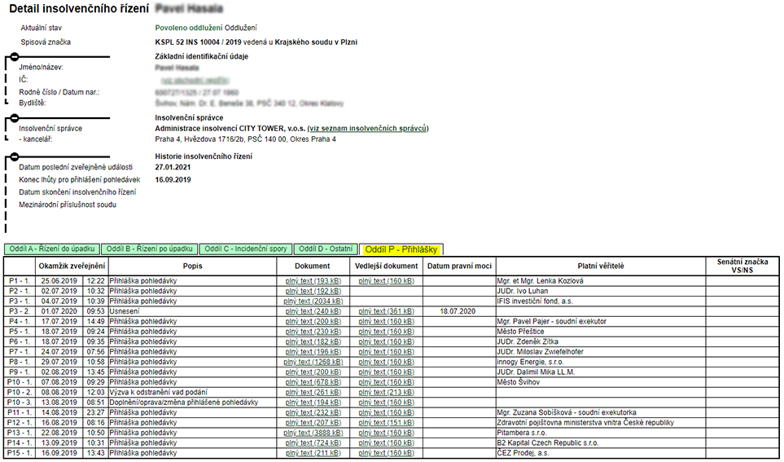Click the date 18.07.2020 in Datum pravní moci

tap(458, 311)
